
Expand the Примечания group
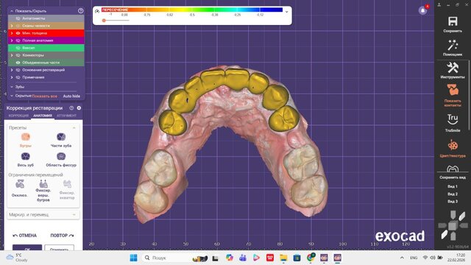pos(12,77)
